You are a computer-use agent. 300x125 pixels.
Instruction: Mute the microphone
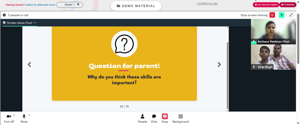24,118
